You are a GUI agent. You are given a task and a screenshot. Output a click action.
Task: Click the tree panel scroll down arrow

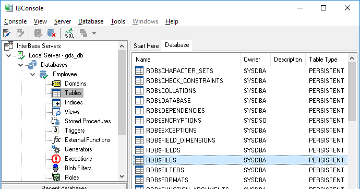pos(122,176)
